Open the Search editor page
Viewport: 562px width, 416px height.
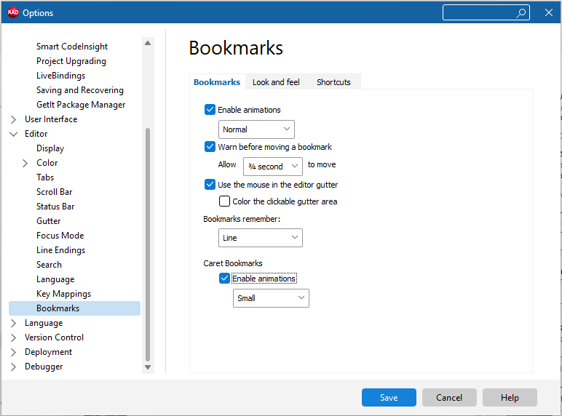pos(49,265)
